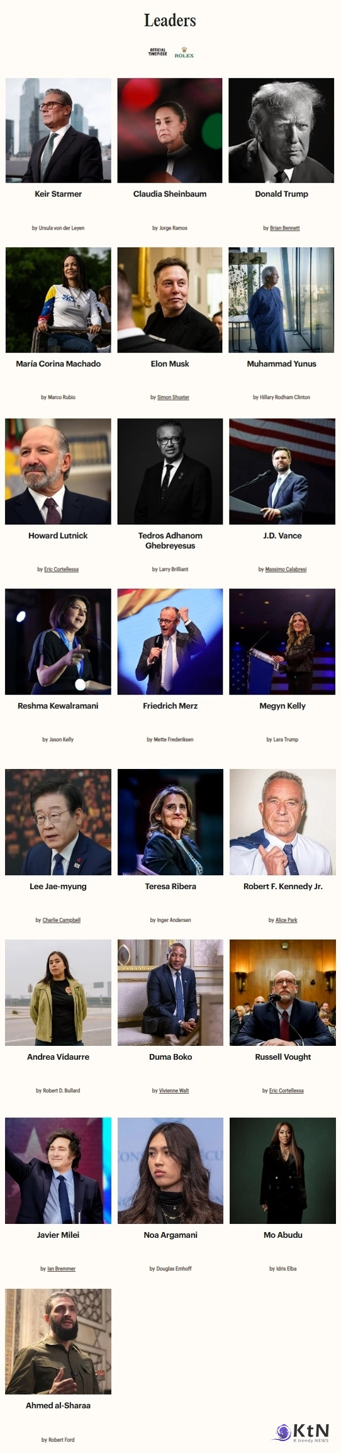Open author link Charlie Campbell
Viewport: 341px width, 1453px height.
point(61,920)
